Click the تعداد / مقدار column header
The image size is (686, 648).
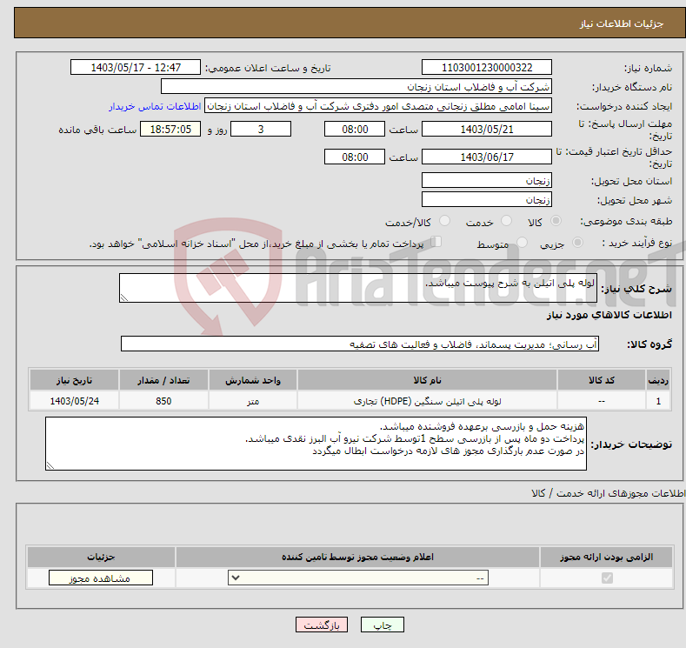pyautogui.click(x=163, y=380)
